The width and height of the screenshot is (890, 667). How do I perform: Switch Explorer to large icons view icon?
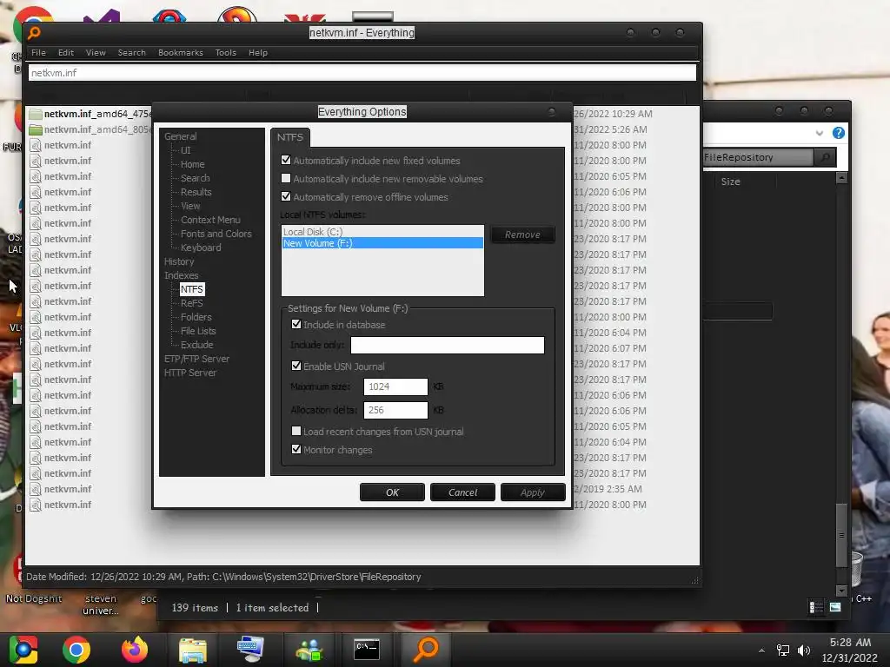tap(835, 607)
